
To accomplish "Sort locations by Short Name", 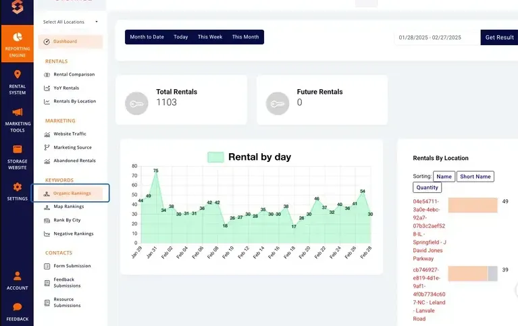I will pos(475,176).
